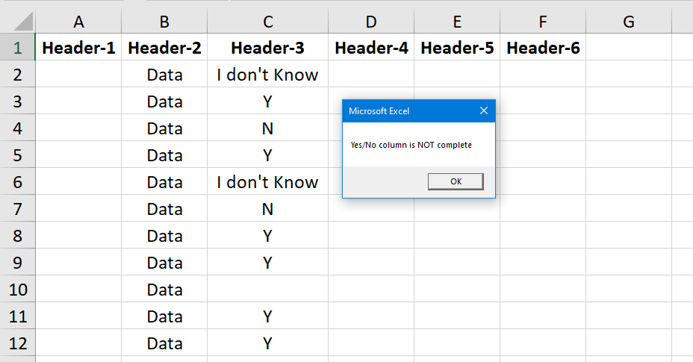Select the Y cell in row 11
This screenshot has width=693, height=362.
pyautogui.click(x=268, y=316)
